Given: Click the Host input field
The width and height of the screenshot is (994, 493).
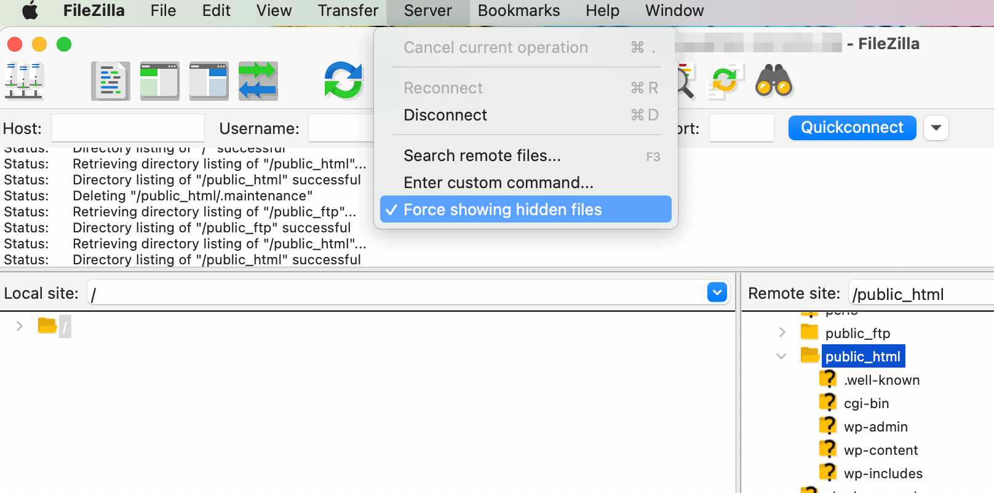Looking at the screenshot, I should point(128,128).
